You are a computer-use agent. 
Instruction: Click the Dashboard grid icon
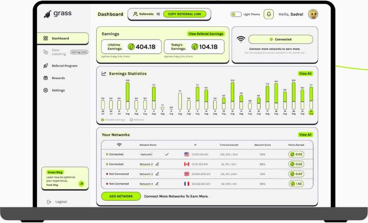[46, 38]
